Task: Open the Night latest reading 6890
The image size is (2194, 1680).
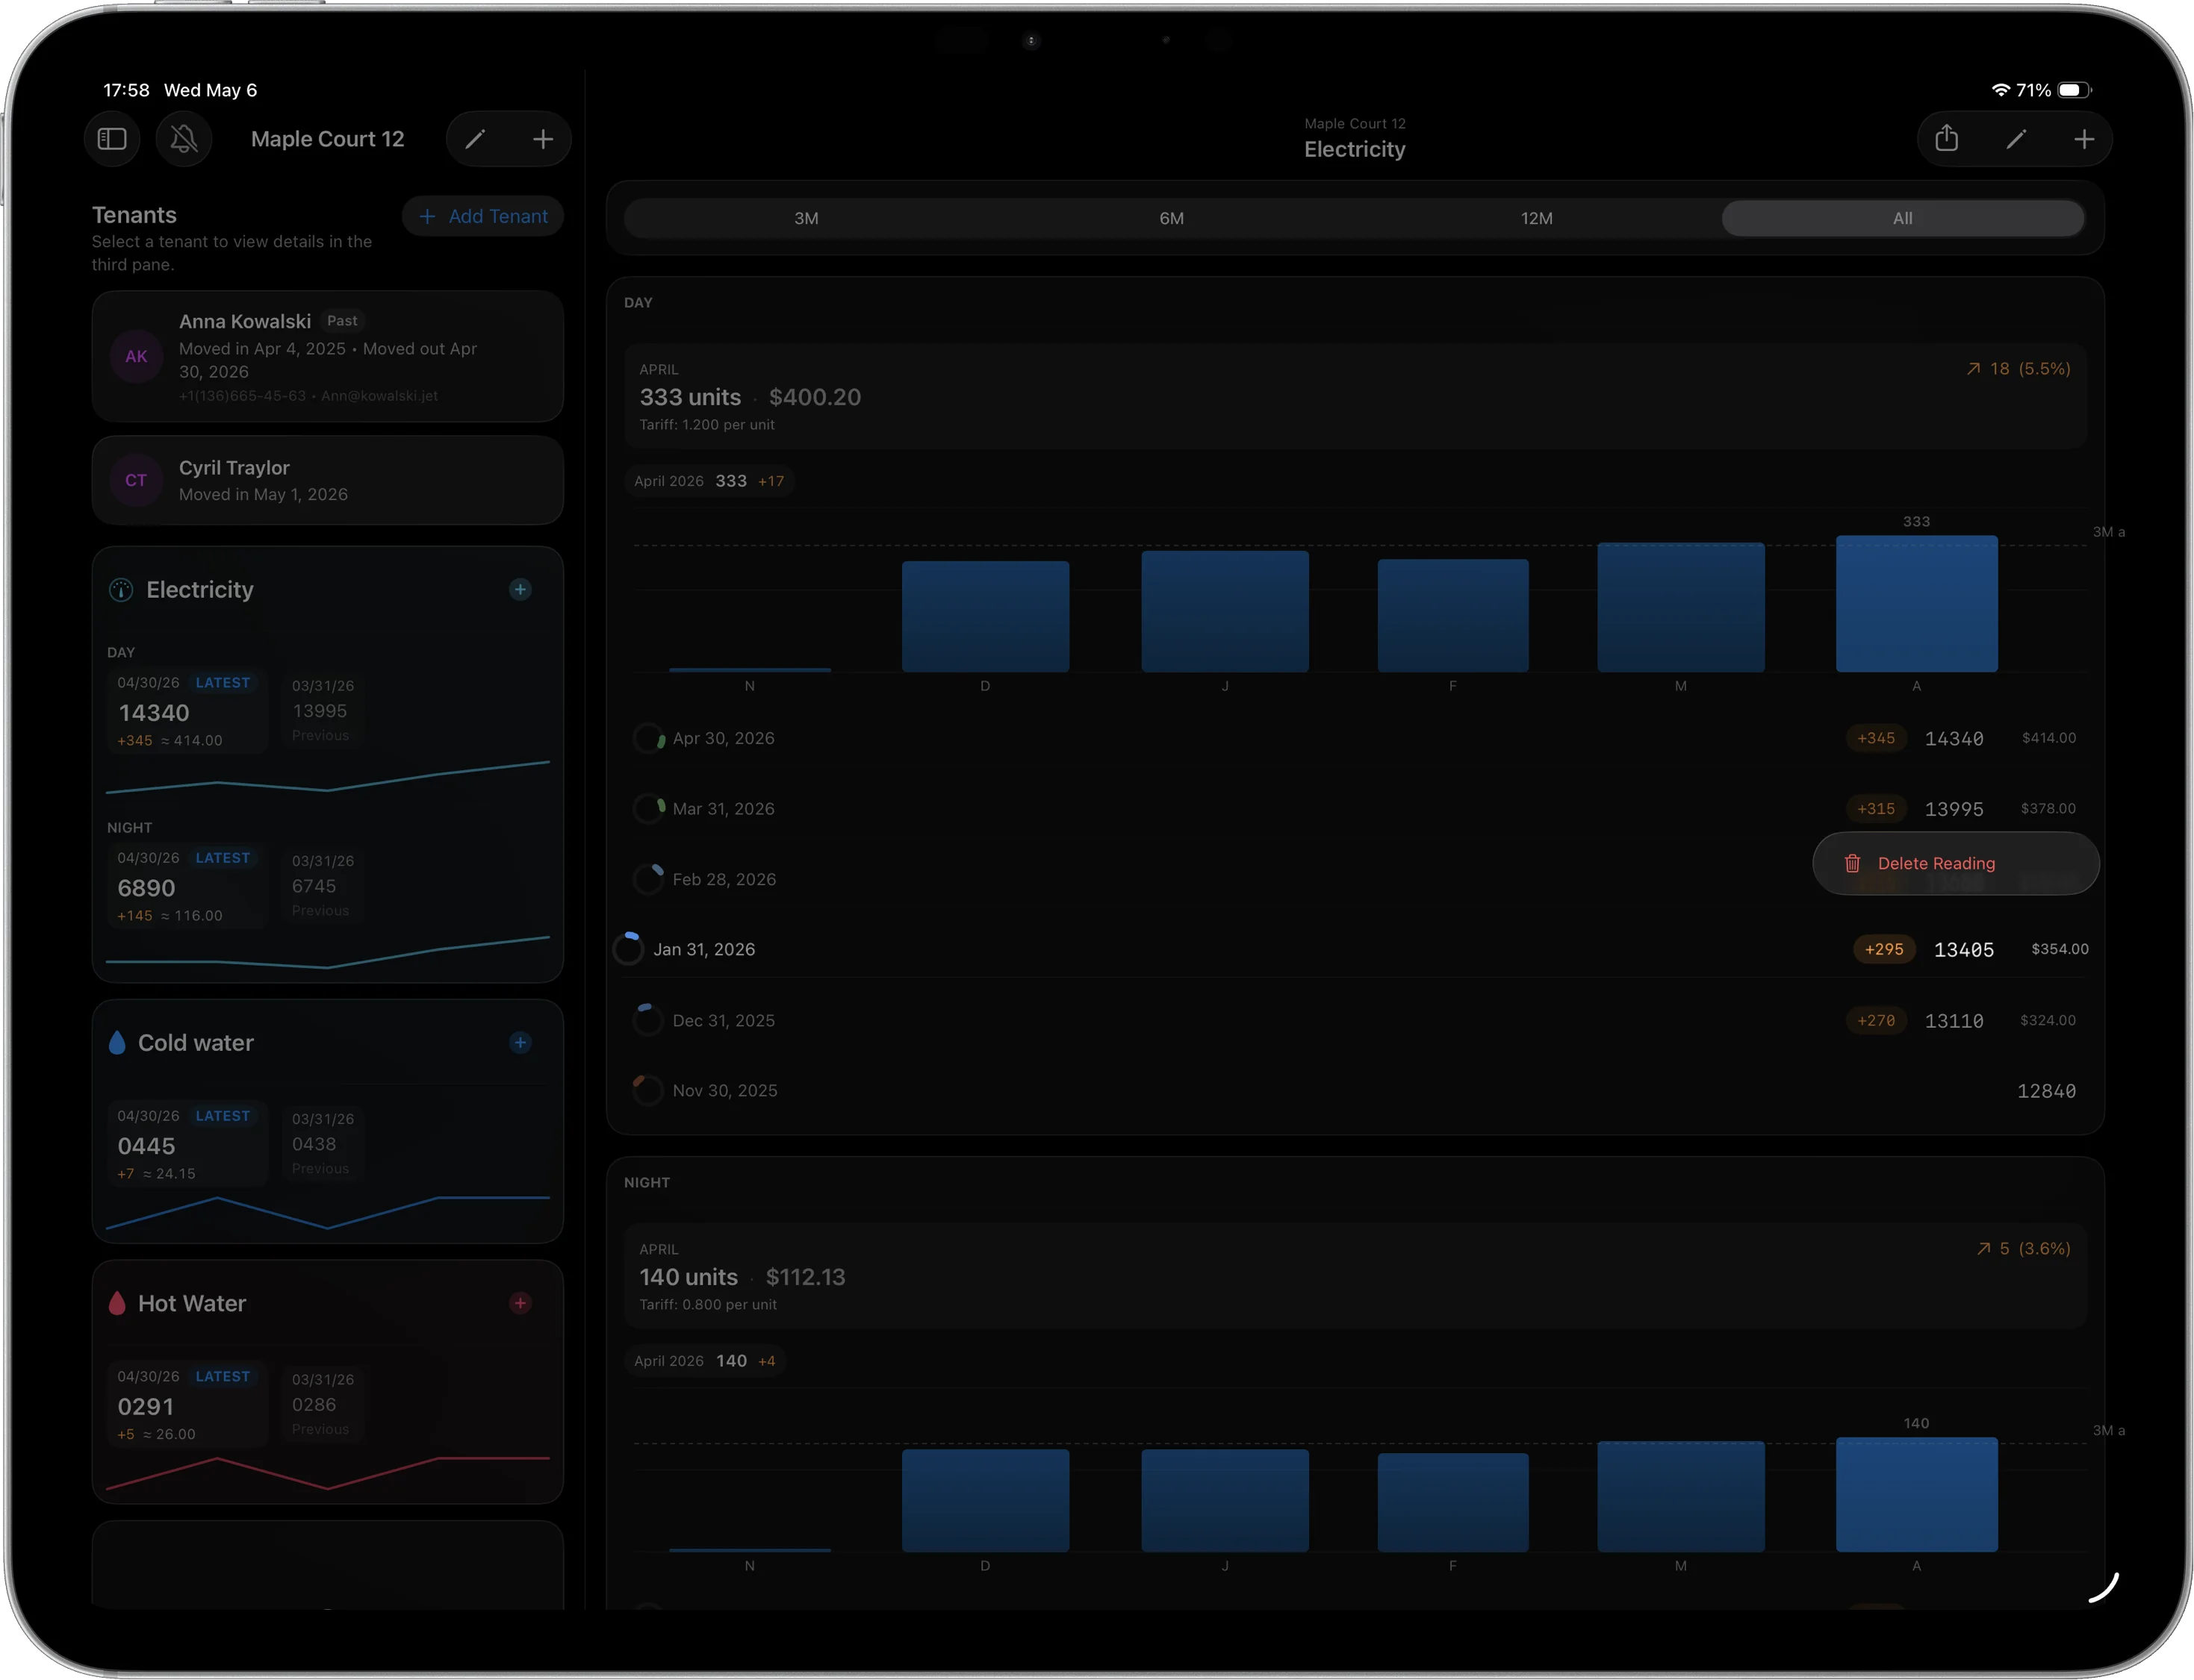Action: pyautogui.click(x=188, y=886)
